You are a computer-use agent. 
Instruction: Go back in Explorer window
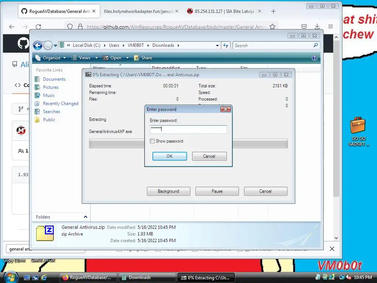[x=38, y=45]
